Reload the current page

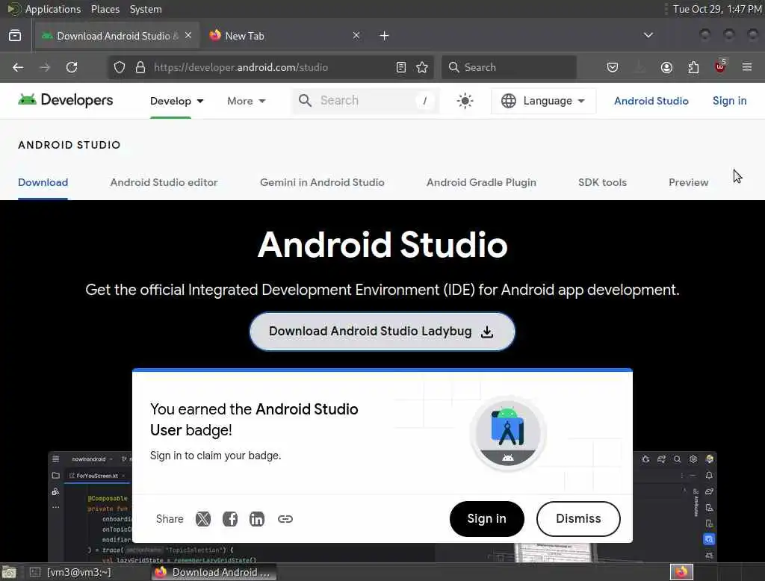click(72, 67)
